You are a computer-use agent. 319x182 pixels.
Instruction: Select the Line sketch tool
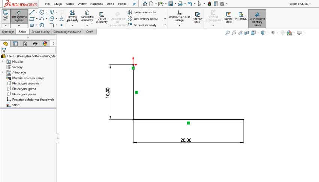point(32,12)
